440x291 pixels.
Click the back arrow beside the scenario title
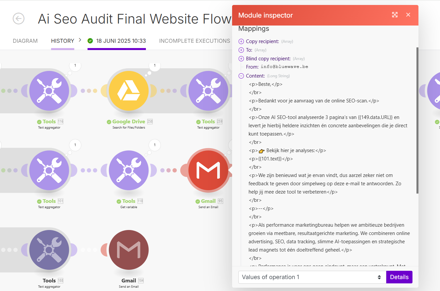pos(19,19)
